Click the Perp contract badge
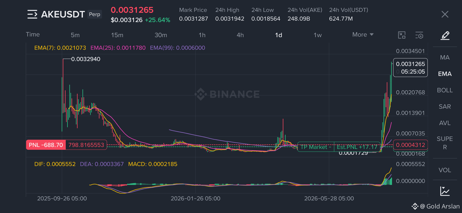462x213 pixels. [95, 14]
